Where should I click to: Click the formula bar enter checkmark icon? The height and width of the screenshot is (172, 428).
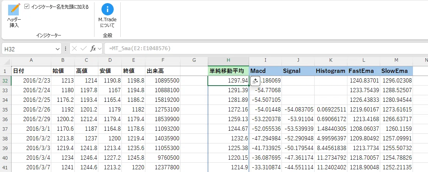[84, 49]
